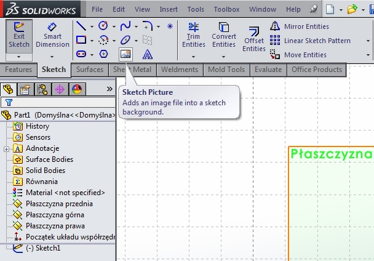
Task: Select the Line sketch tool
Action: pyautogui.click(x=81, y=26)
